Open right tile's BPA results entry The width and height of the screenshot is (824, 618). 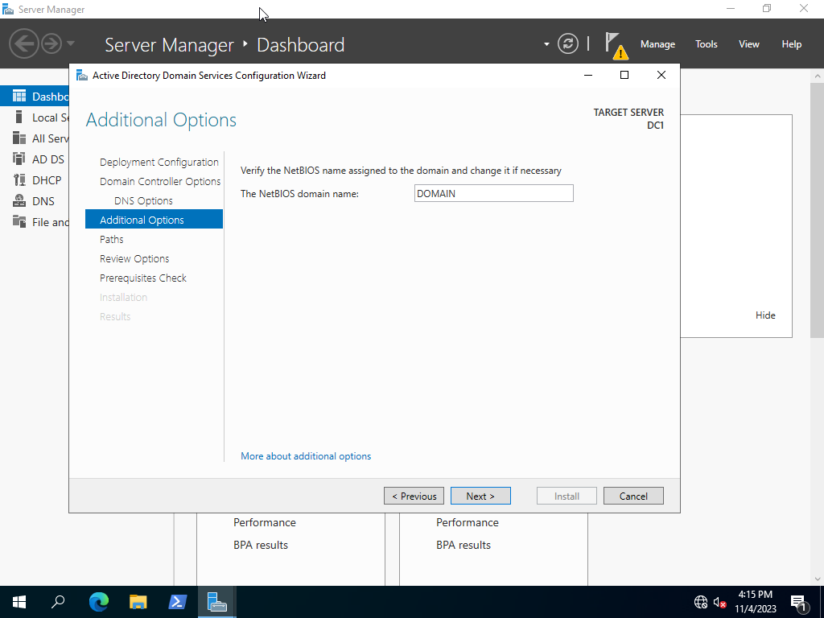click(x=463, y=545)
